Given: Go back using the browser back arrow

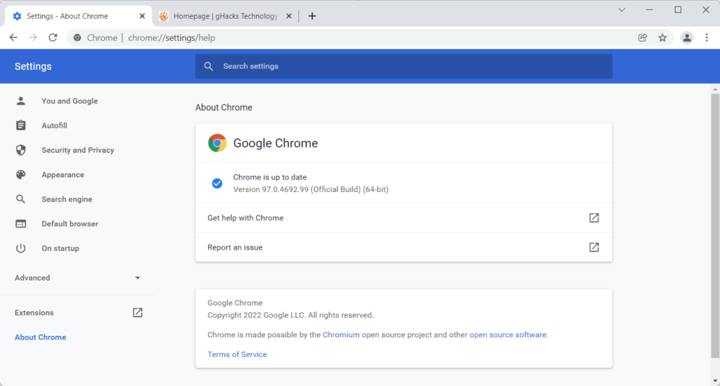Looking at the screenshot, I should 13,38.
